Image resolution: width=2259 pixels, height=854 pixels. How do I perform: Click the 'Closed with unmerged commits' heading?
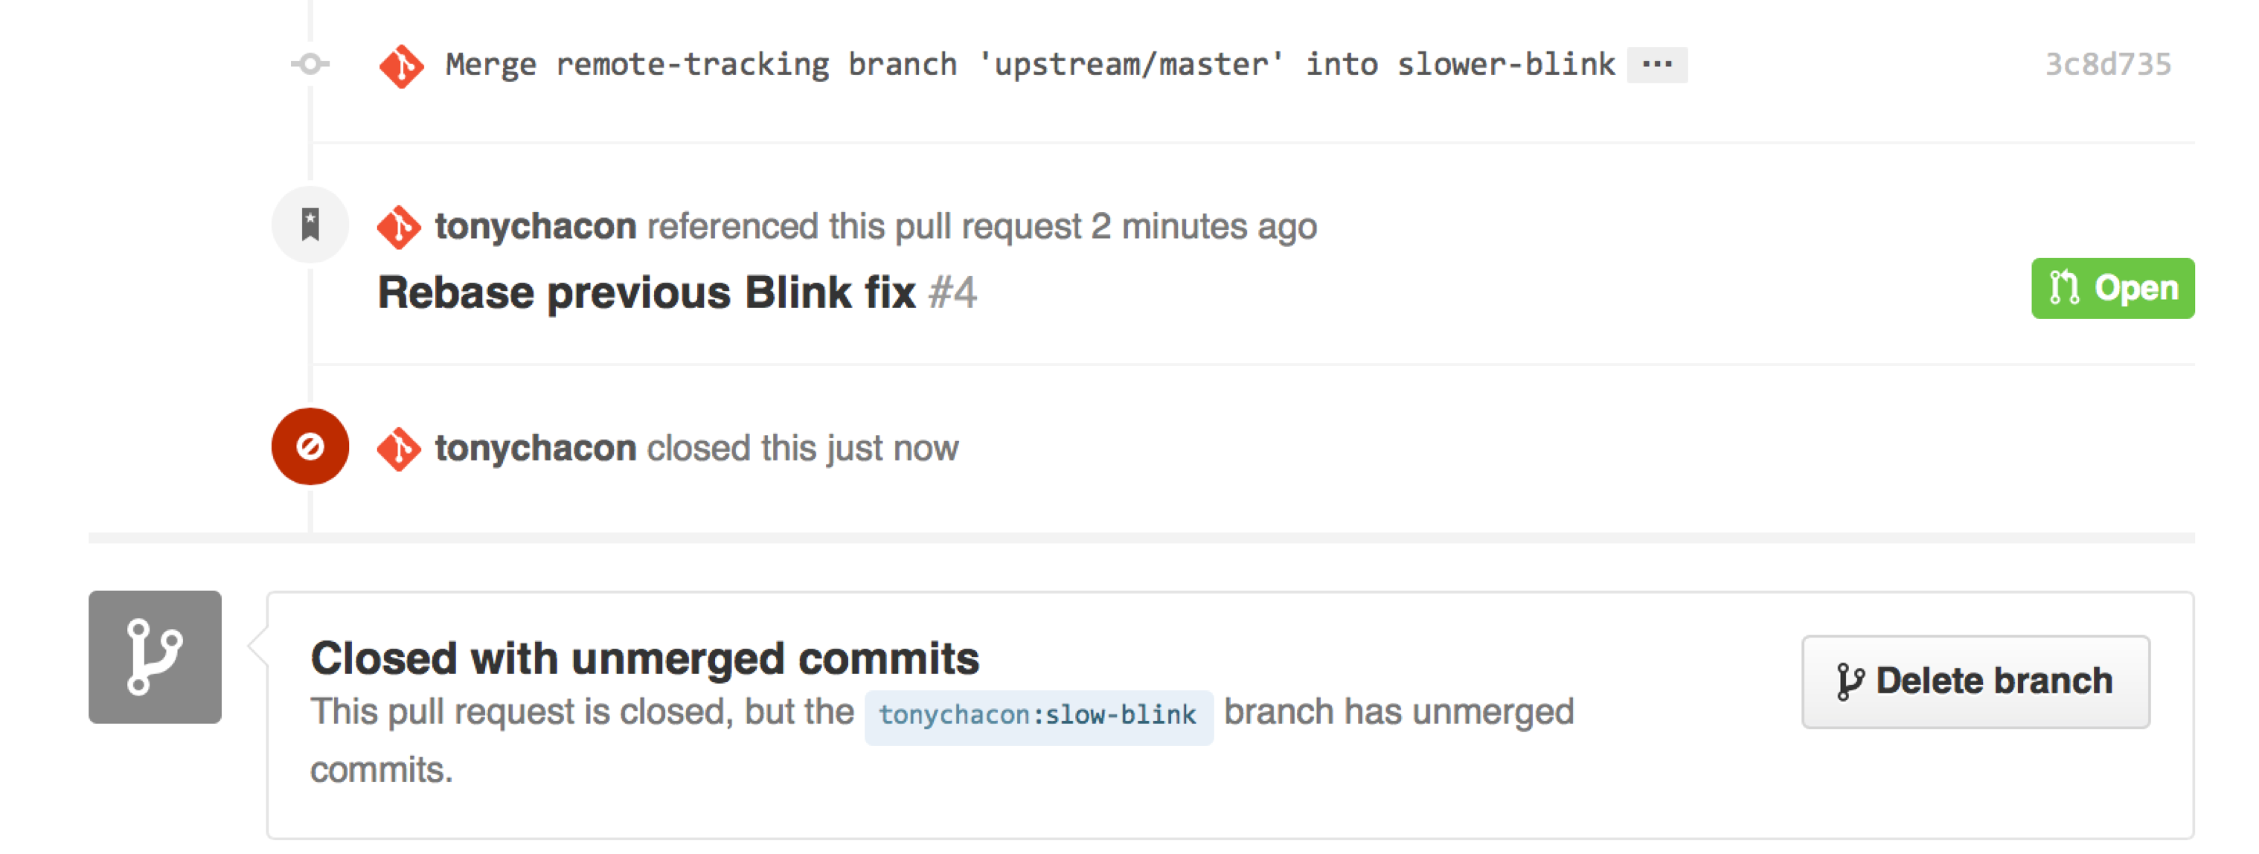point(644,658)
